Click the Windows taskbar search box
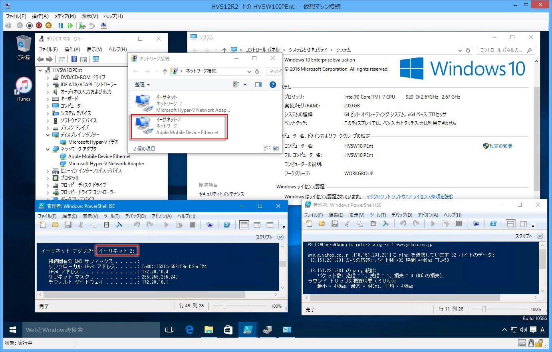The height and width of the screenshot is (352, 552). pos(91,330)
